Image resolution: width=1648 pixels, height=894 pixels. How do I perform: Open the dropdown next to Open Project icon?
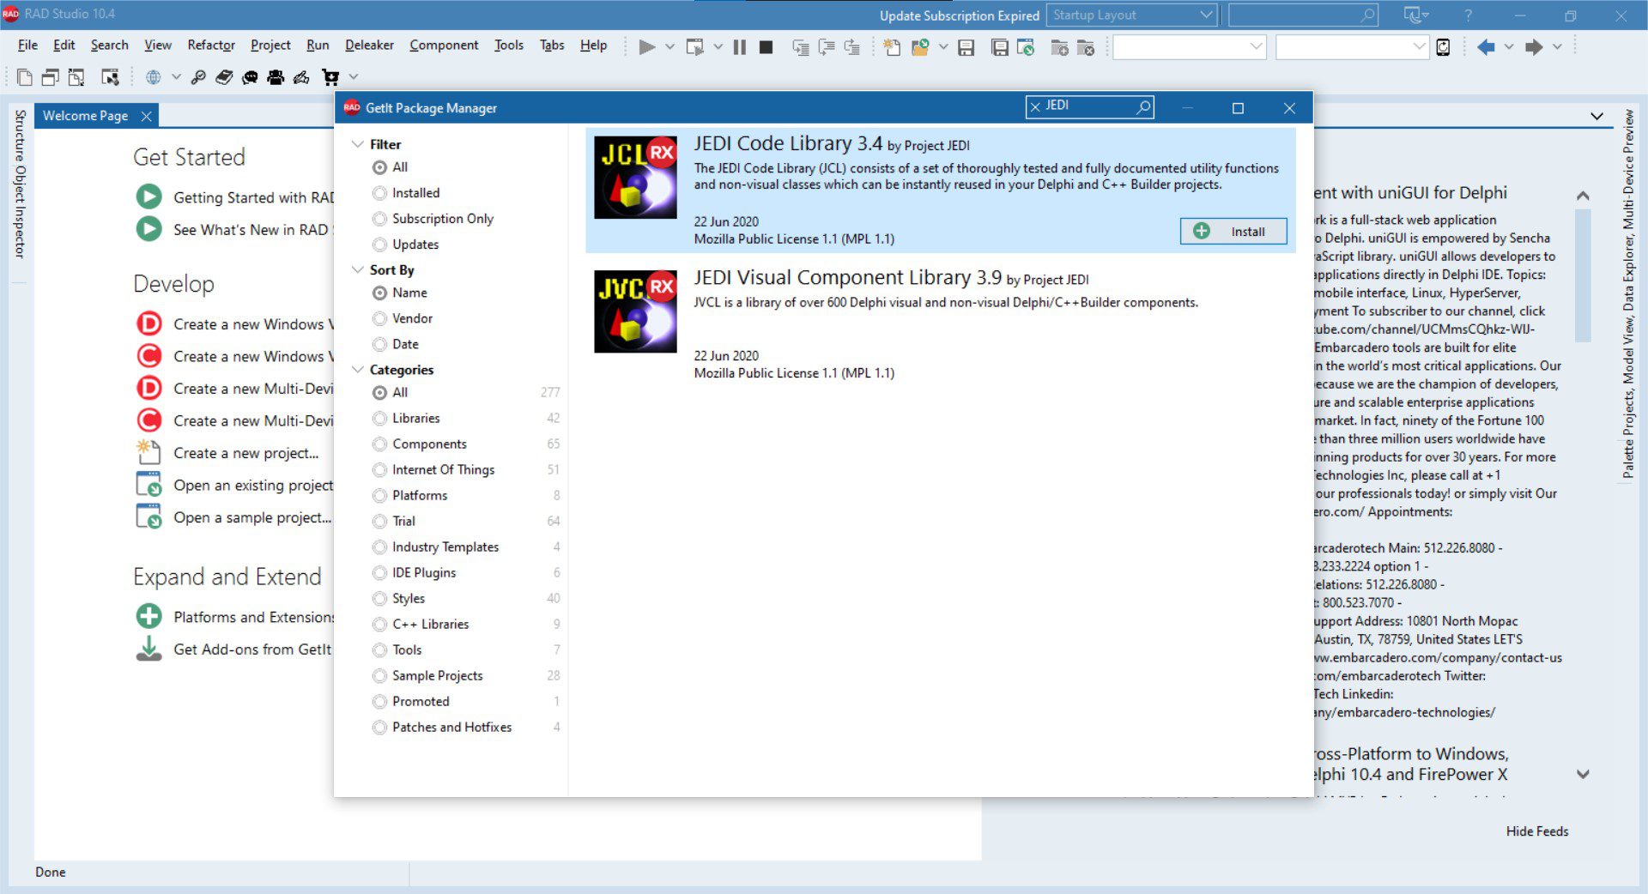click(x=942, y=47)
